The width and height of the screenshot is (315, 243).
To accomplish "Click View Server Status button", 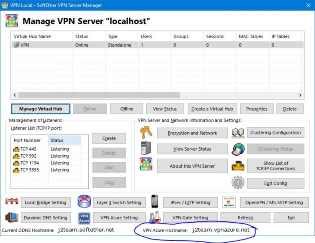I will point(192,149).
